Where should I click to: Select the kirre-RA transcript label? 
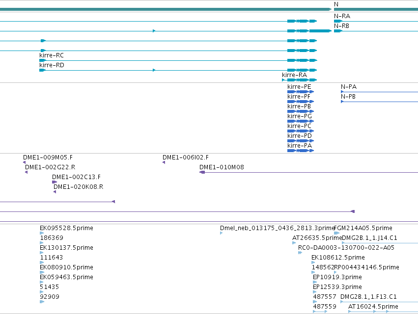(295, 75)
